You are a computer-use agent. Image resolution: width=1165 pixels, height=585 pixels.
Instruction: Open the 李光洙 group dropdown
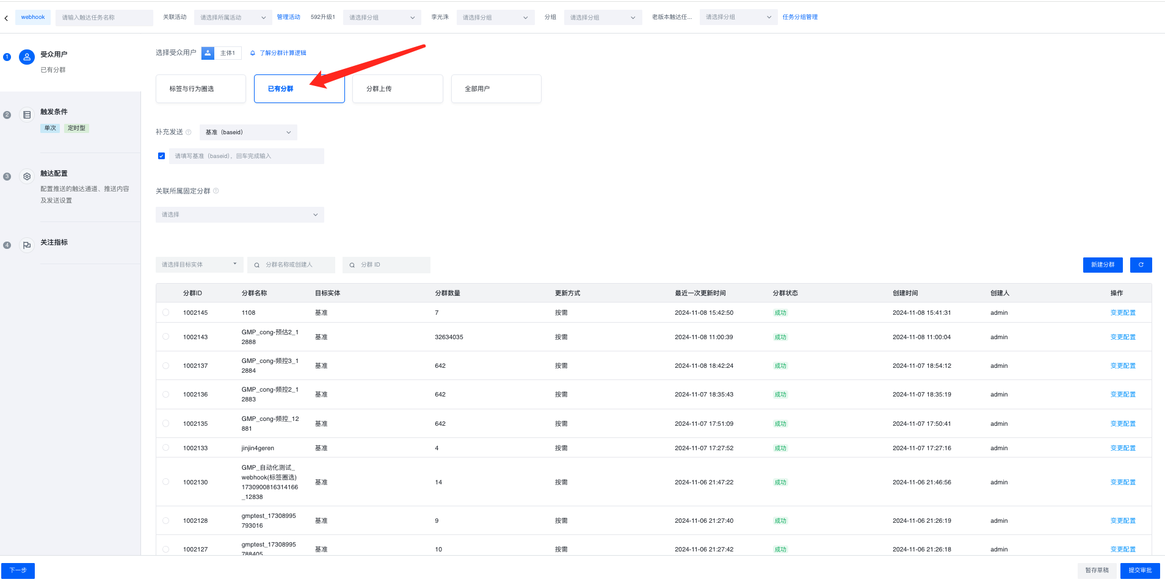495,18
